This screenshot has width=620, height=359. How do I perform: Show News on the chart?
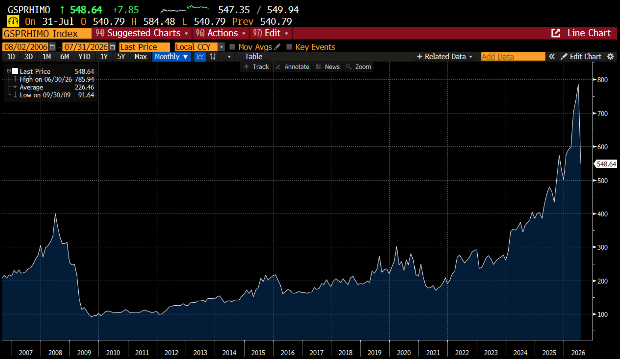point(328,67)
